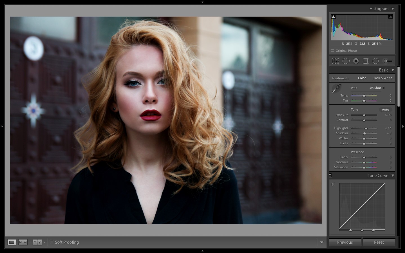405x253 pixels.
Task: Choose the Graduated Filter tool
Action: pos(366,61)
